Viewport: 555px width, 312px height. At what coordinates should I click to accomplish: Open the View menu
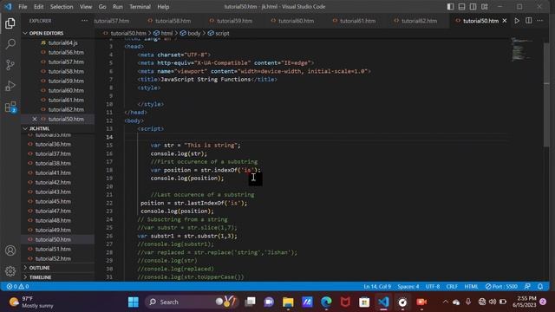pos(86,7)
